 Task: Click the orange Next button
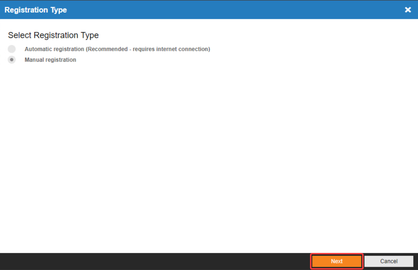337,261
